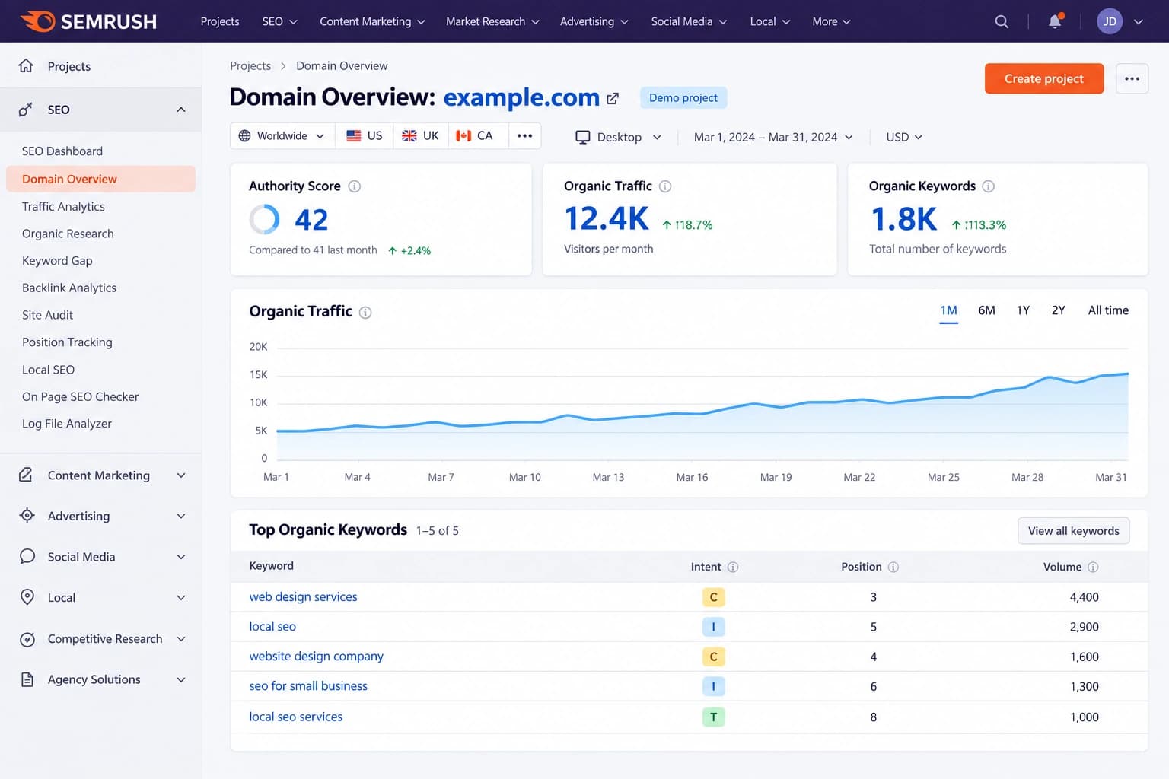
Task: Open Position Tracking in sidebar
Action: pyautogui.click(x=67, y=342)
